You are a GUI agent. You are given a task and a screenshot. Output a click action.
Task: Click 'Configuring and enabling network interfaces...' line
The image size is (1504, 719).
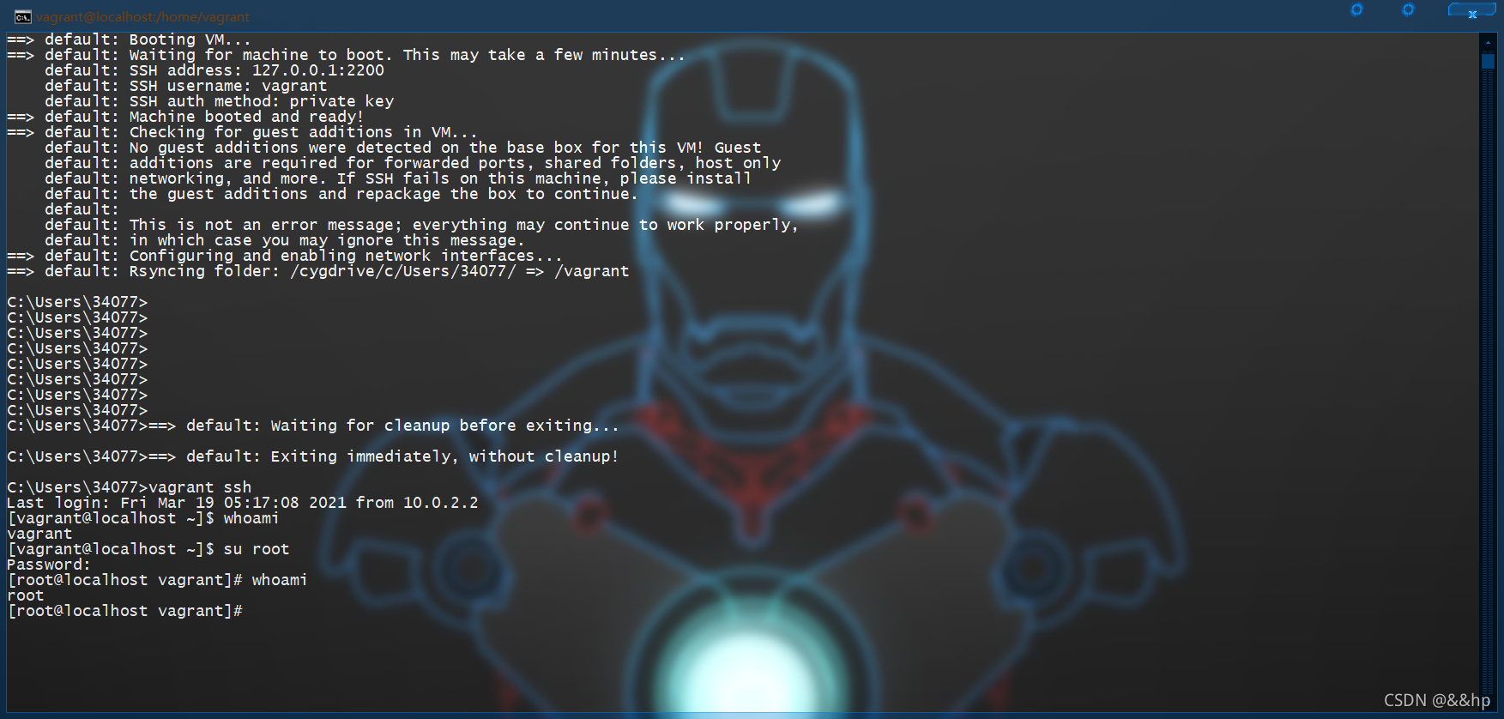tap(285, 256)
